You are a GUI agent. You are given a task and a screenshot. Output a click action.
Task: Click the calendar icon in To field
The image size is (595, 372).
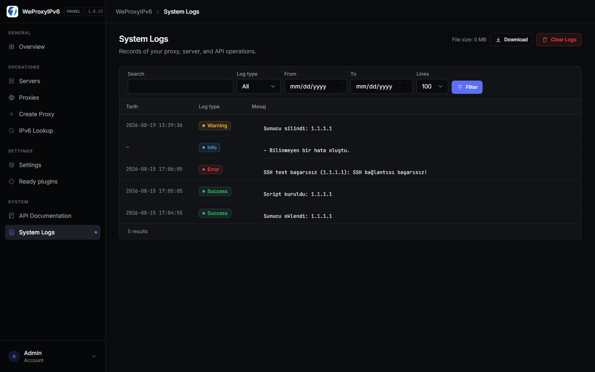click(x=404, y=86)
